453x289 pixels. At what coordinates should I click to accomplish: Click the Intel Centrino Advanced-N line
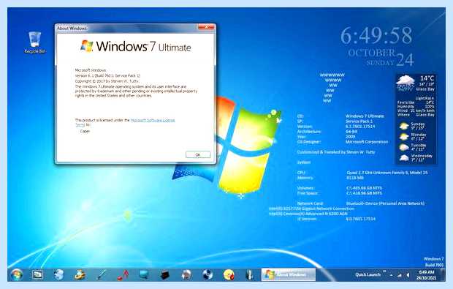[308, 214]
